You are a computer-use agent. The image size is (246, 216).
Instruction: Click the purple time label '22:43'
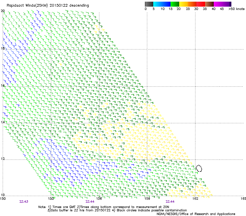pos(24,202)
